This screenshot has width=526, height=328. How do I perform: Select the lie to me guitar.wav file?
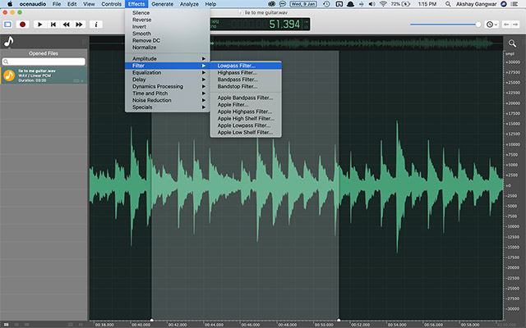click(44, 75)
